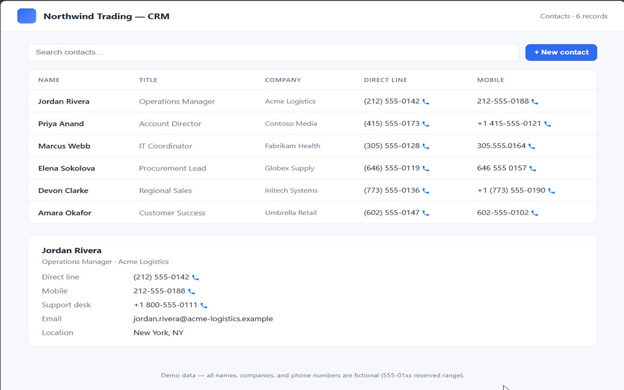The height and width of the screenshot is (390, 624).
Task: Call Devon Clarke's mobile using phone icon
Action: click(551, 191)
